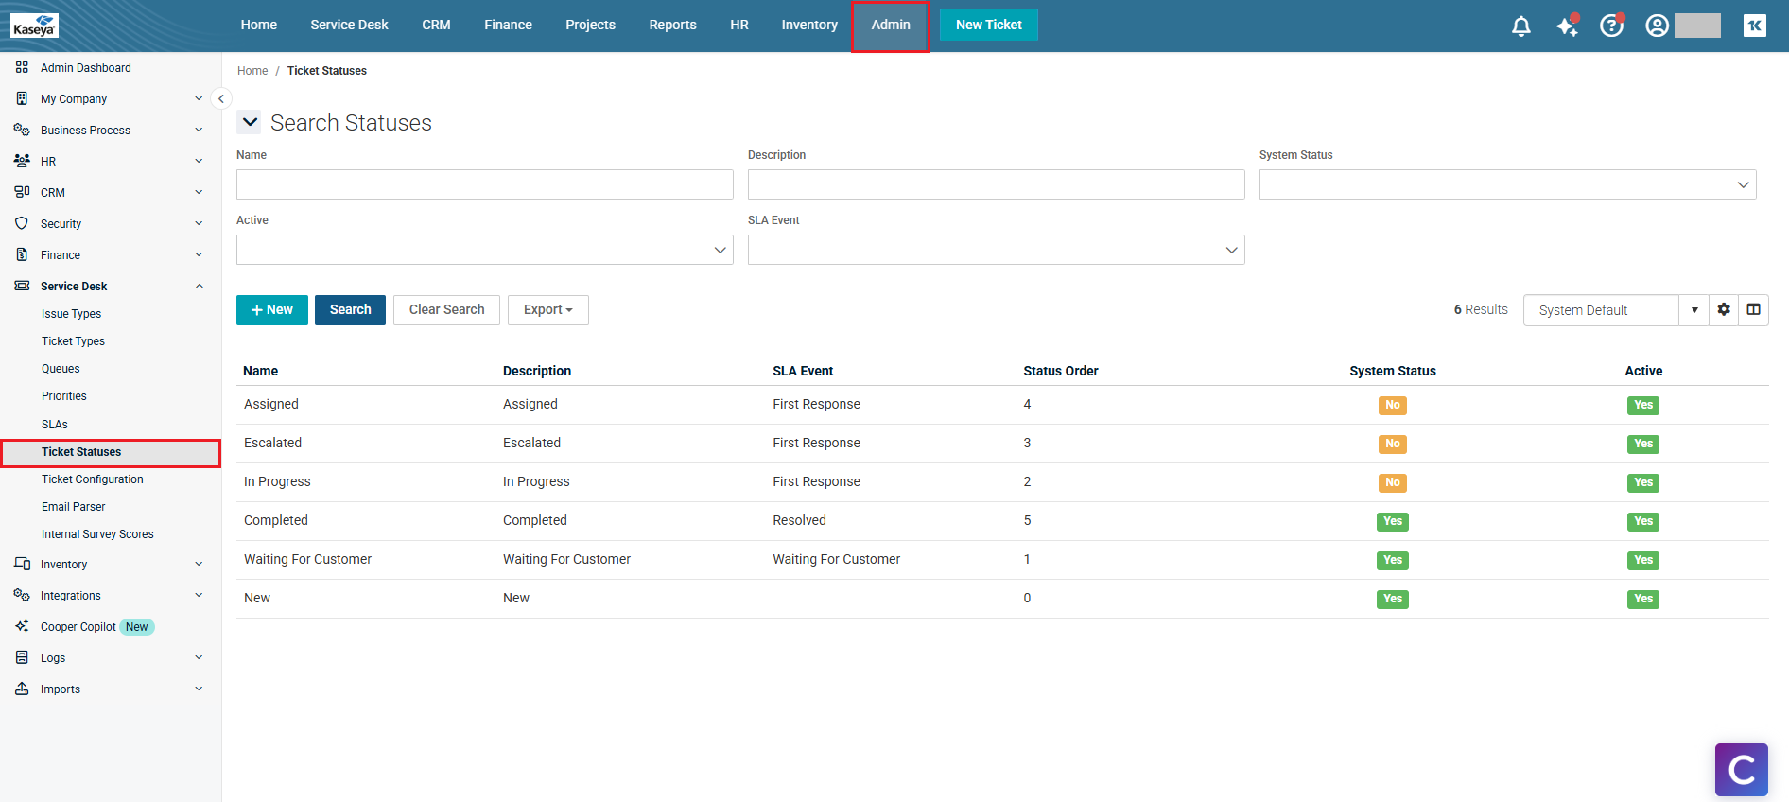Click the New status button
This screenshot has width=1789, height=802.
tap(271, 310)
